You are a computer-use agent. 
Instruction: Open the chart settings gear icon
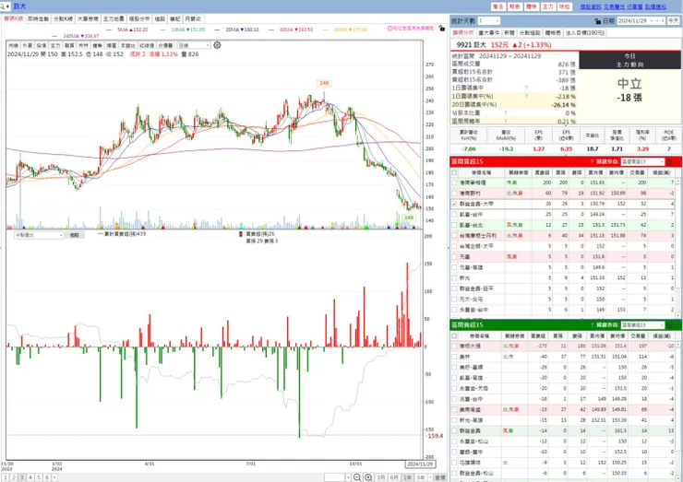217,45
